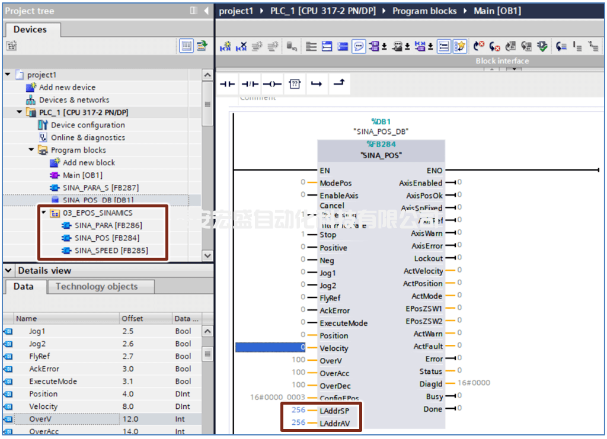Toggle the project tree overview view button
Screen dimensions: 607x439
click(186, 46)
